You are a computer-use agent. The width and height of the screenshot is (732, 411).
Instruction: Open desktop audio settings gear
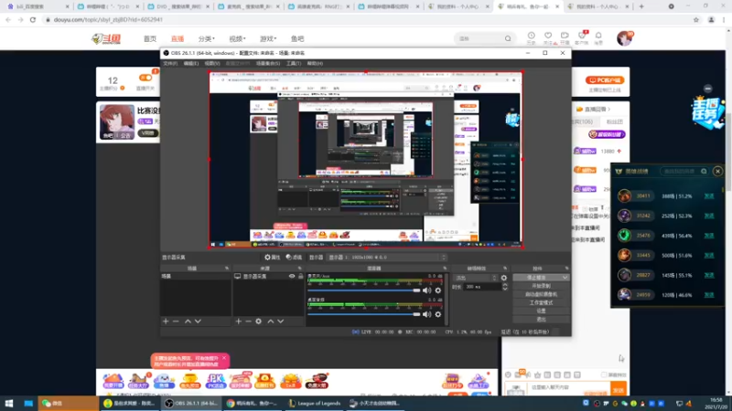(438, 314)
